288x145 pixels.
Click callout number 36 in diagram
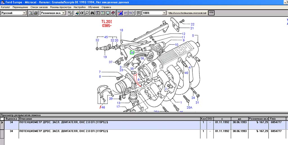pos(142,58)
